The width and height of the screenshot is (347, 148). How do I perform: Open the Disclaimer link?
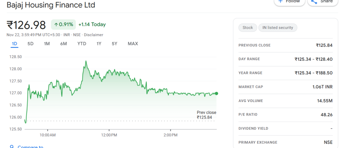coord(94,35)
